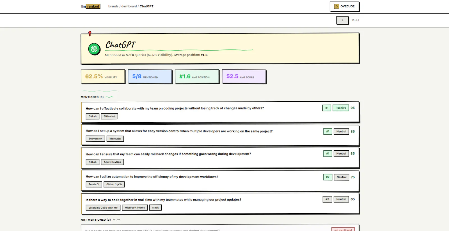Click the Positive sentiment badge

coord(341,108)
